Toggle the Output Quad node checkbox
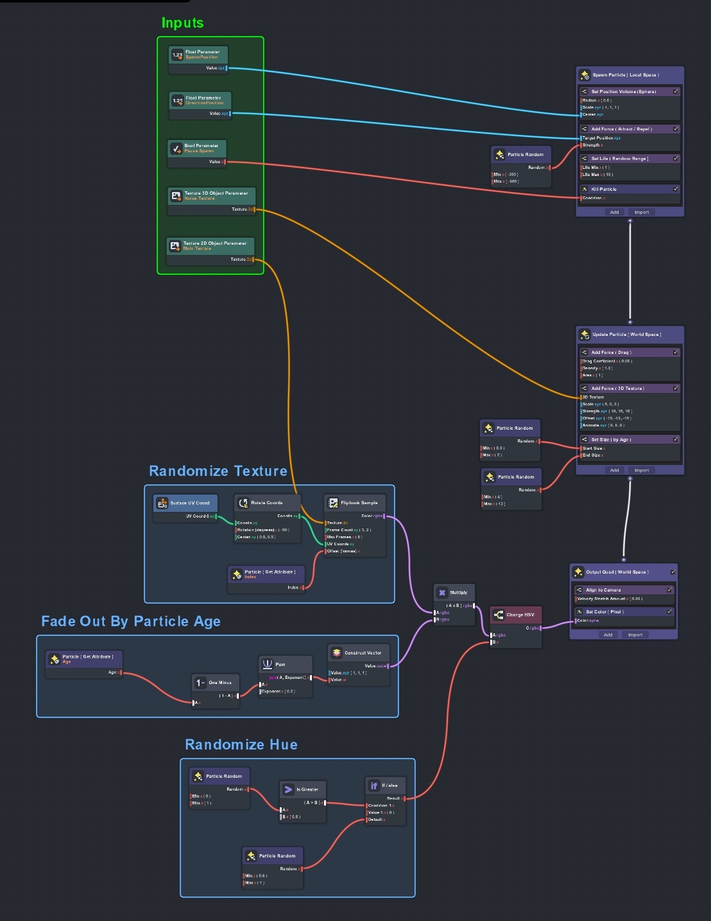This screenshot has height=921, width=711. (673, 572)
